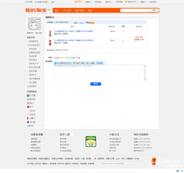Open 个人主页 in orange navigation bar
Image resolution: width=184 pixels, height=173 pixels.
pos(67,10)
